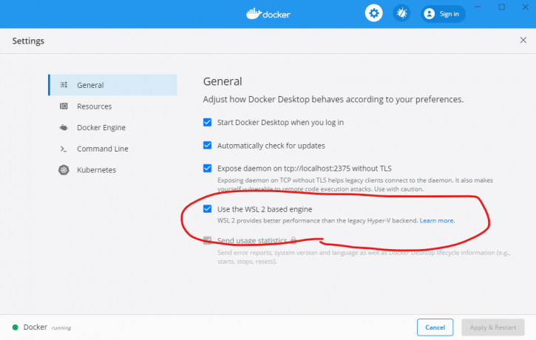The width and height of the screenshot is (536, 340).
Task: Follow the Learn more link
Action: pyautogui.click(x=436, y=221)
